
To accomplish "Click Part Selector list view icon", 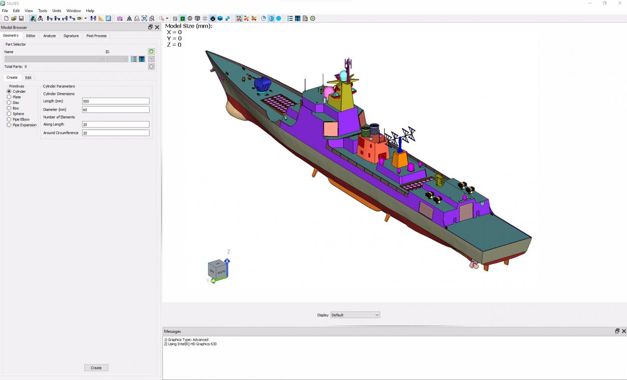I will [x=134, y=59].
